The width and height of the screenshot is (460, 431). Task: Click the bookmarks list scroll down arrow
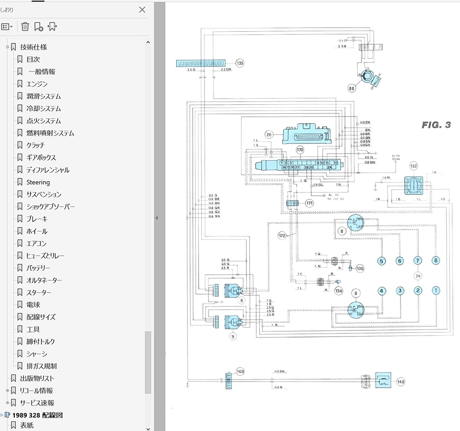148,428
